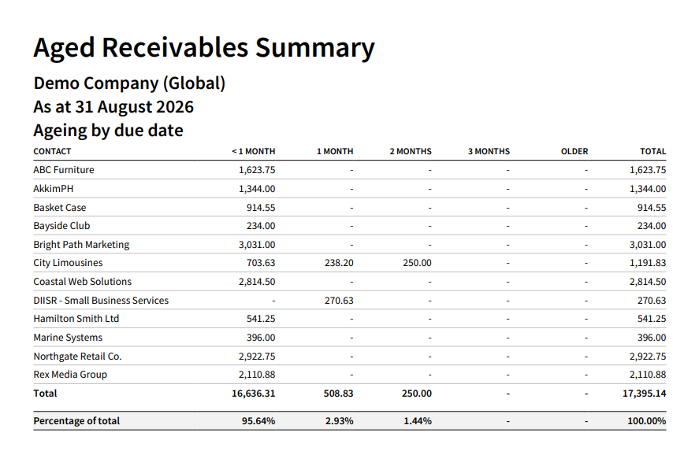Click the Bayside Club contact name
This screenshot has height=462, width=684.
pyautogui.click(x=62, y=226)
